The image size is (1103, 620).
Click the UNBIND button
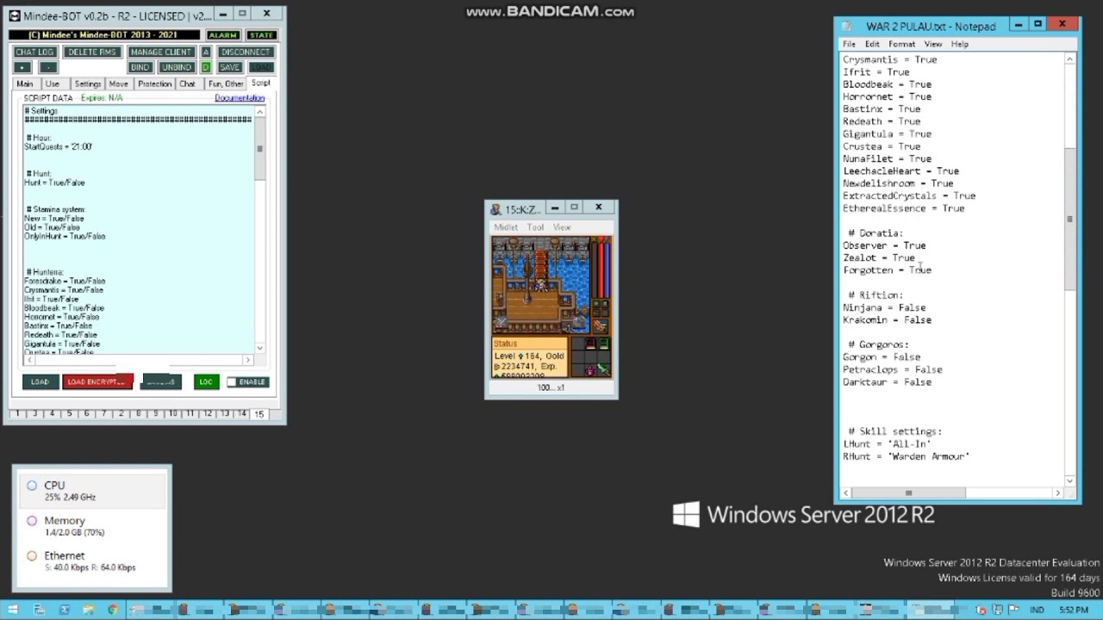176,67
